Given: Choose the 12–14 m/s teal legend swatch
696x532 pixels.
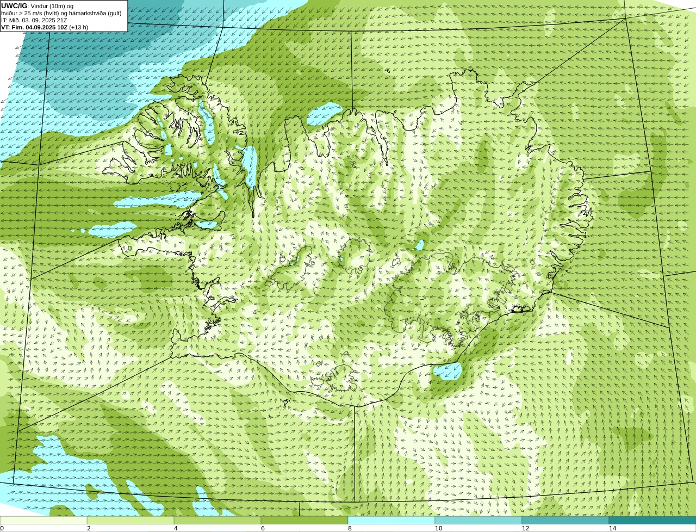Looking at the screenshot, I should 565,520.
